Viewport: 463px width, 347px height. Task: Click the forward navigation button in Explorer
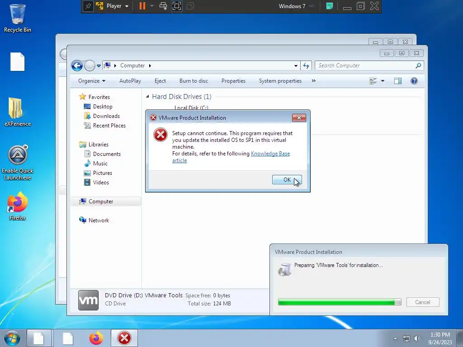point(89,66)
